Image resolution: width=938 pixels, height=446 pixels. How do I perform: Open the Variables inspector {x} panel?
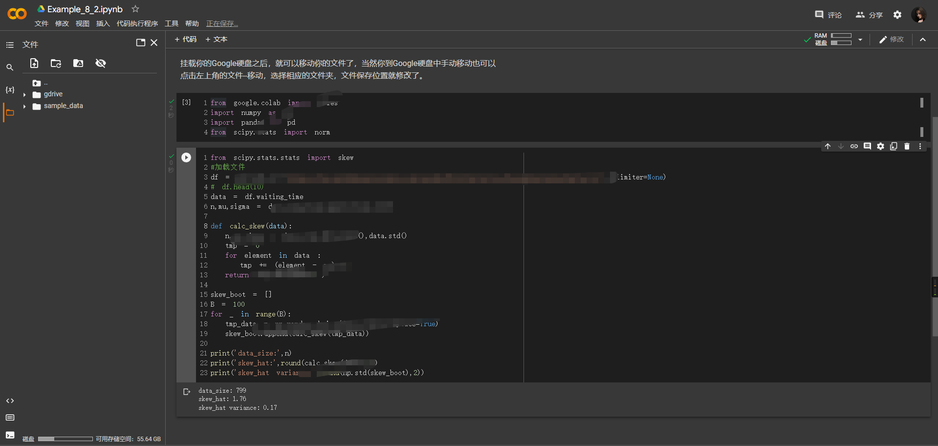[x=10, y=89]
